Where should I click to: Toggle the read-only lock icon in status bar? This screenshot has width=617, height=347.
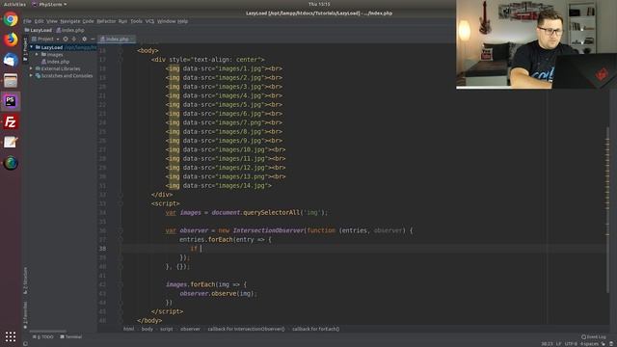604,344
